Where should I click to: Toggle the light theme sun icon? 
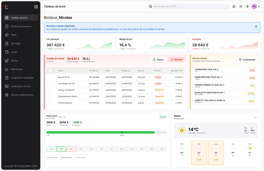[247, 6]
